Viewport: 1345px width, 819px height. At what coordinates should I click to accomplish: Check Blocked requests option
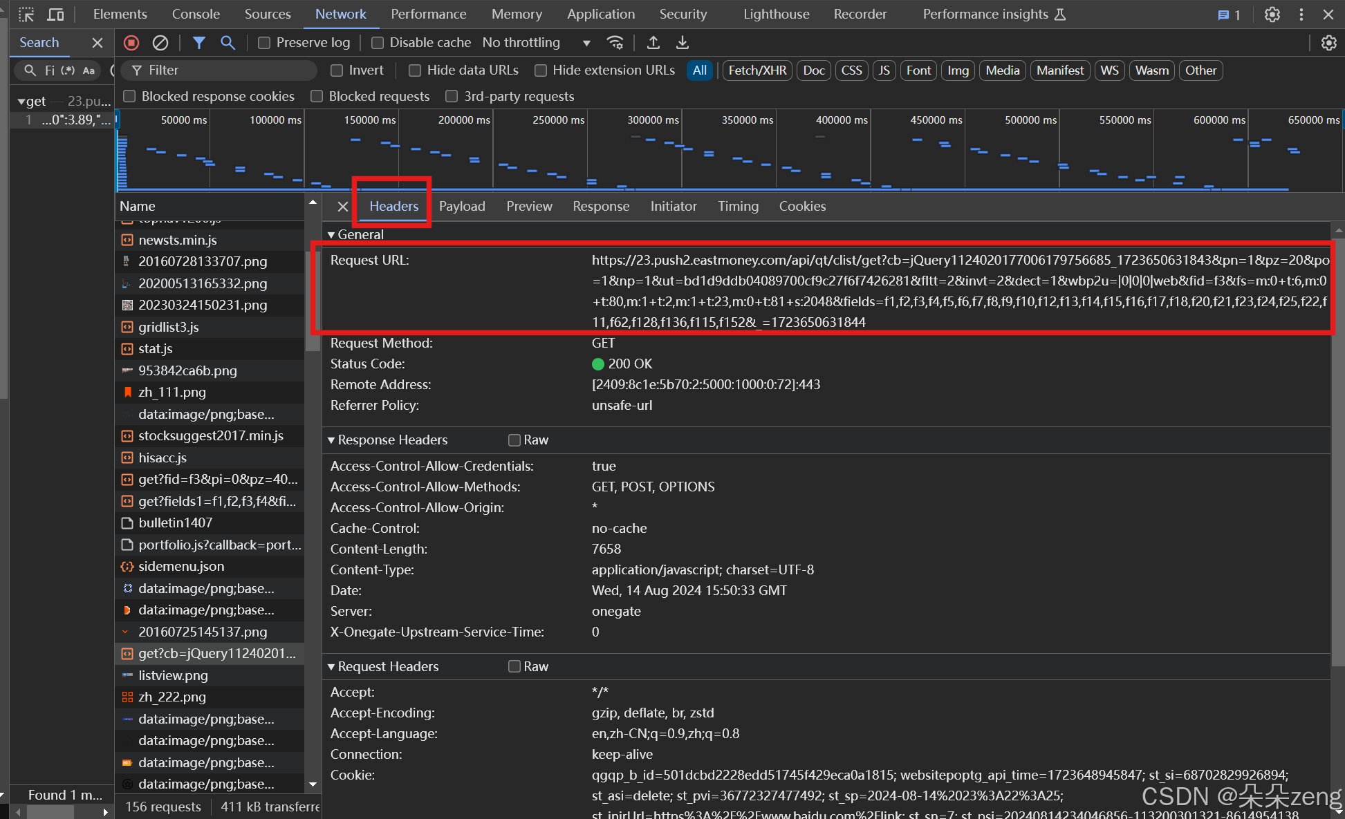(317, 96)
